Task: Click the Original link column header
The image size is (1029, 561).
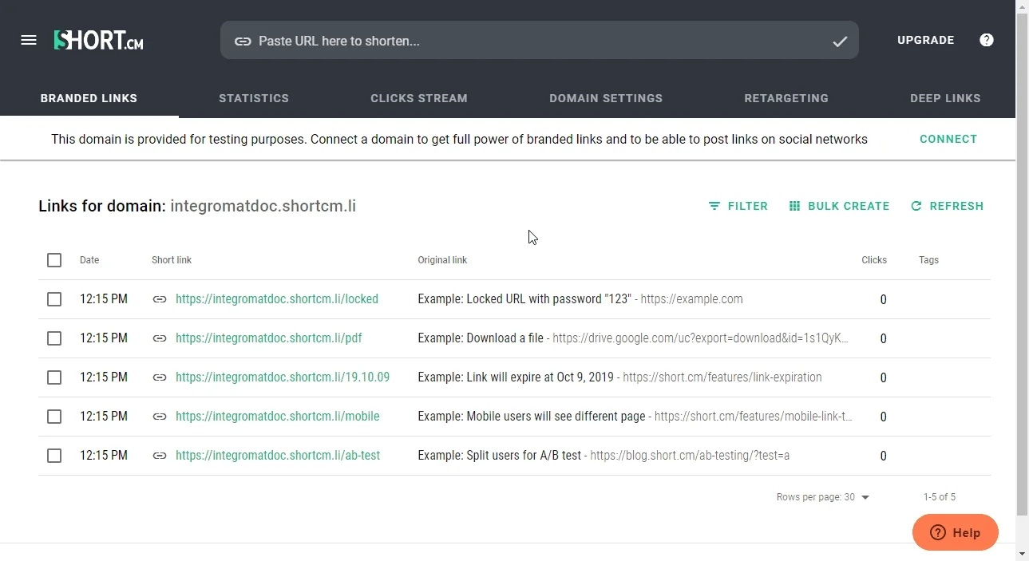Action: (442, 260)
